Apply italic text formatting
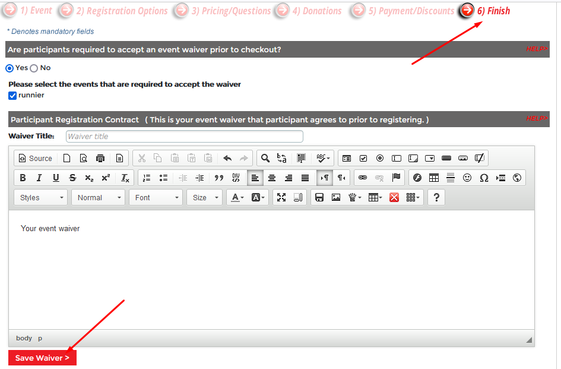 pyautogui.click(x=39, y=178)
